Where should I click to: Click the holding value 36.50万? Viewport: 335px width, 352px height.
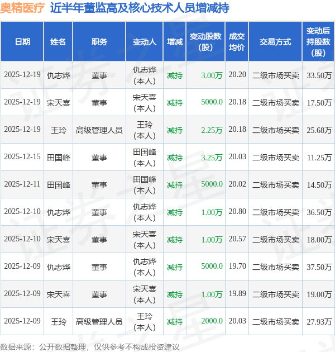(x=319, y=212)
